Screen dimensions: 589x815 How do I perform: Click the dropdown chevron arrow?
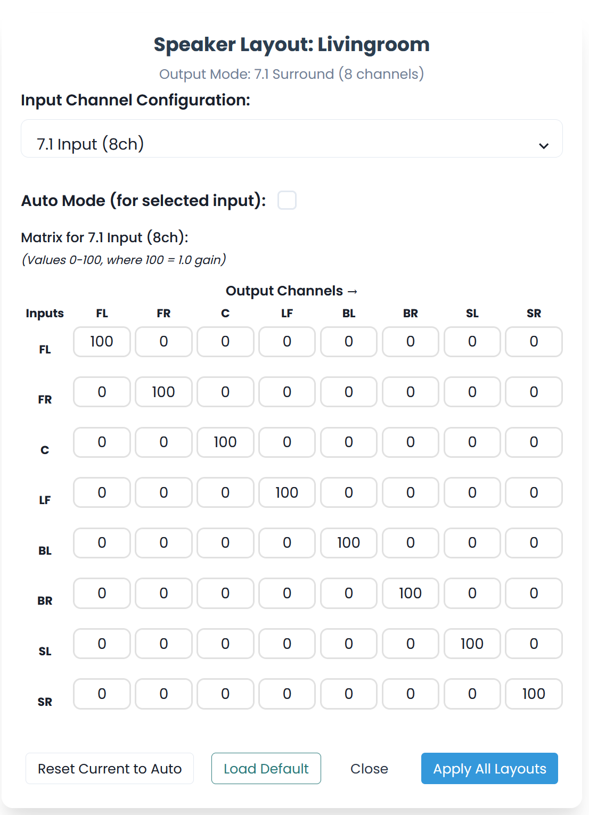coord(543,146)
